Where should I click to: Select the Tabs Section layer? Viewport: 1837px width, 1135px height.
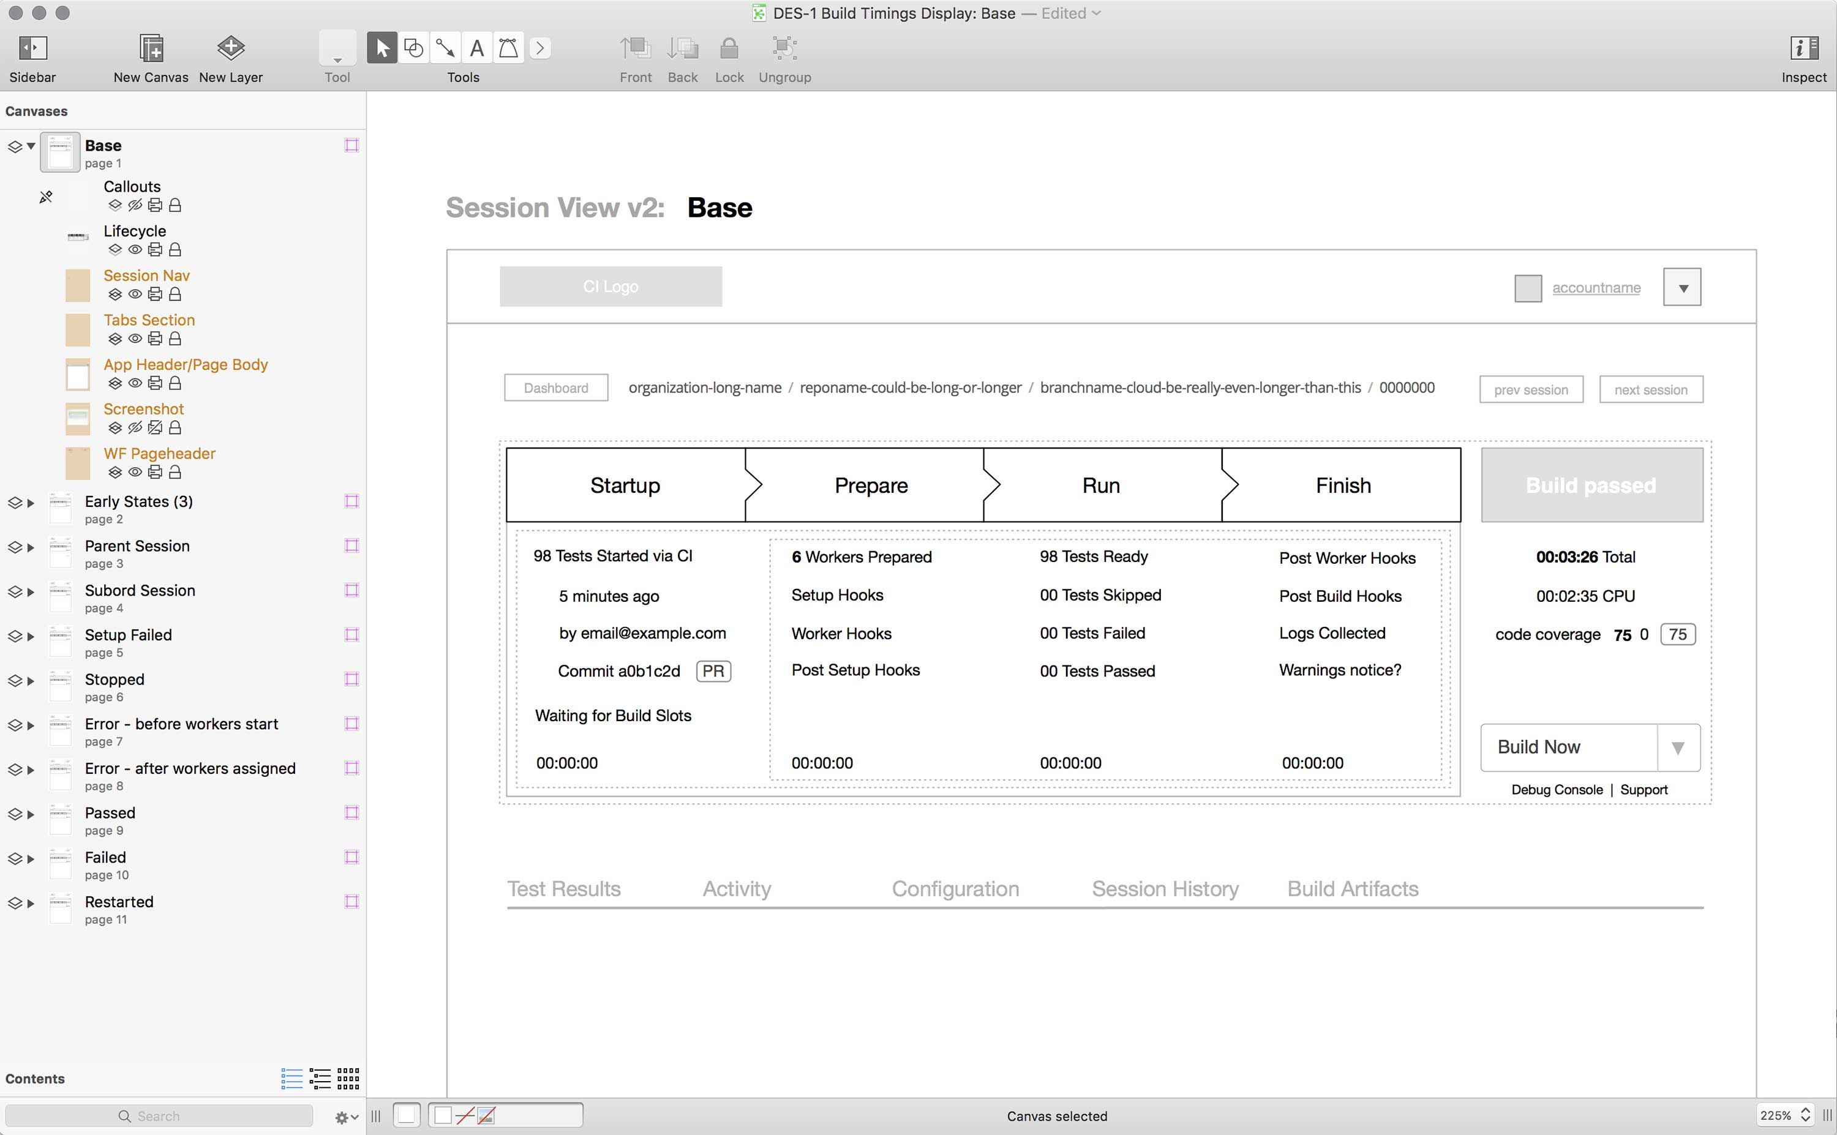click(x=149, y=320)
